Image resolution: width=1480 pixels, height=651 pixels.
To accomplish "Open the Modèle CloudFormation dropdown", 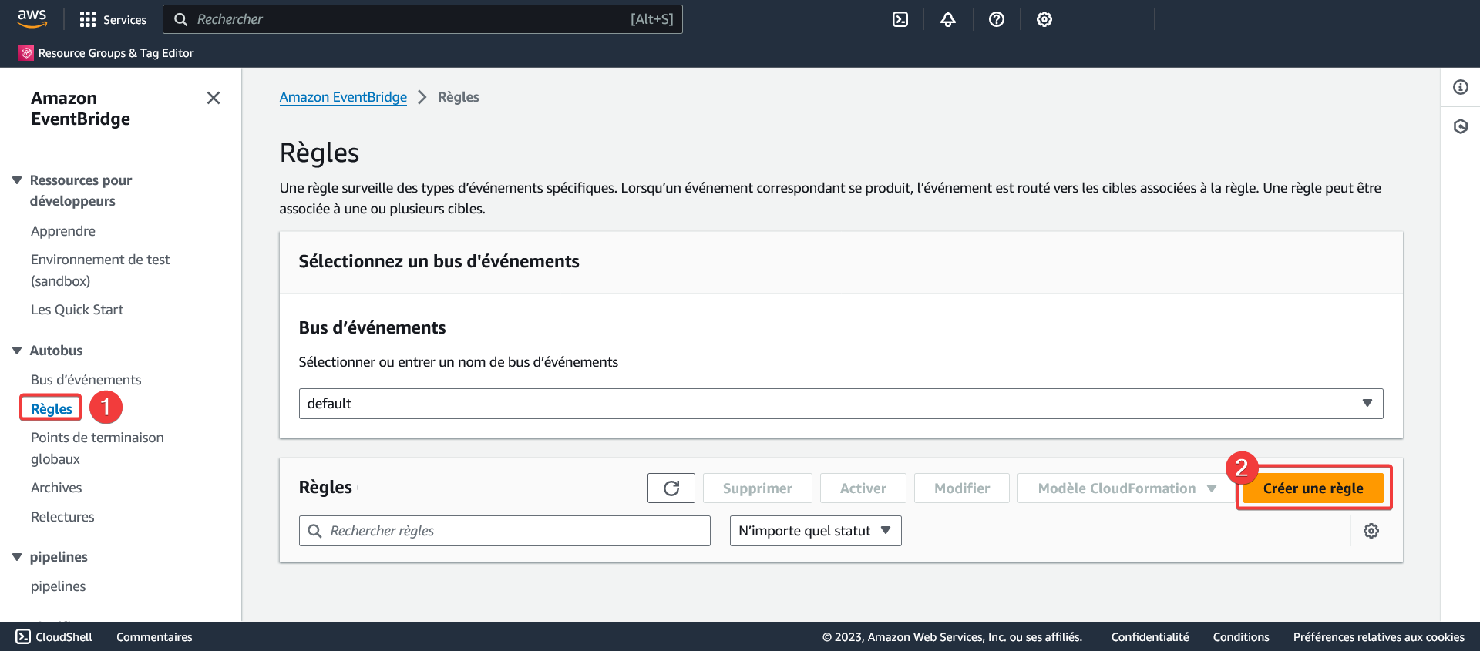I will pos(1125,488).
